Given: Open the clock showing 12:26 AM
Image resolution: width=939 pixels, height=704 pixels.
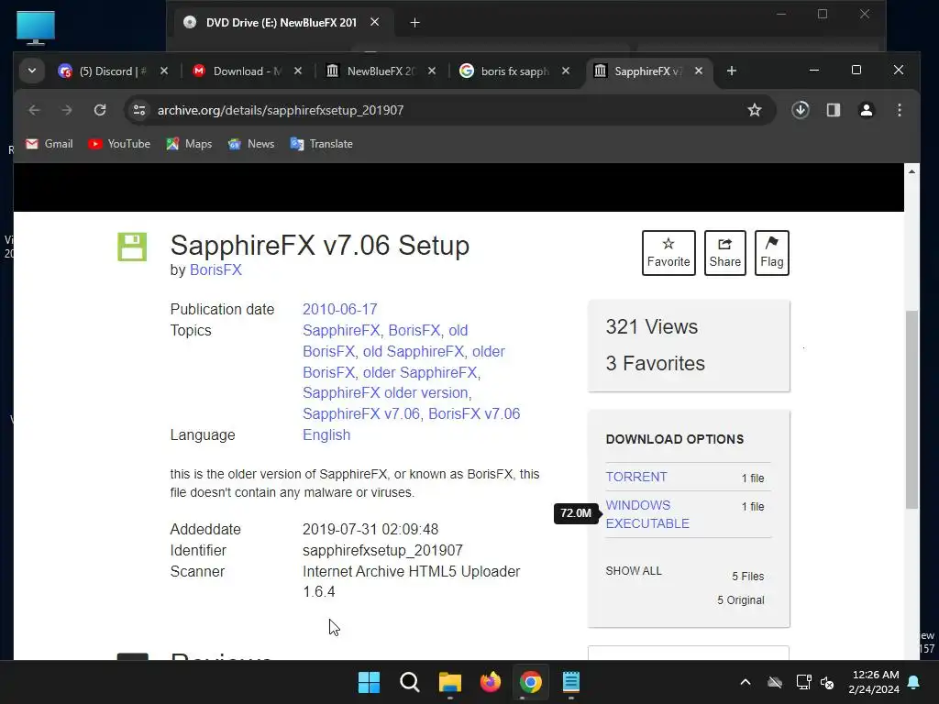Looking at the screenshot, I should pos(874,682).
